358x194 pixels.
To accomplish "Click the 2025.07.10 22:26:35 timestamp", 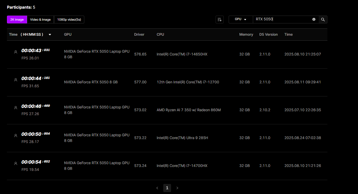I will click(x=303, y=110).
